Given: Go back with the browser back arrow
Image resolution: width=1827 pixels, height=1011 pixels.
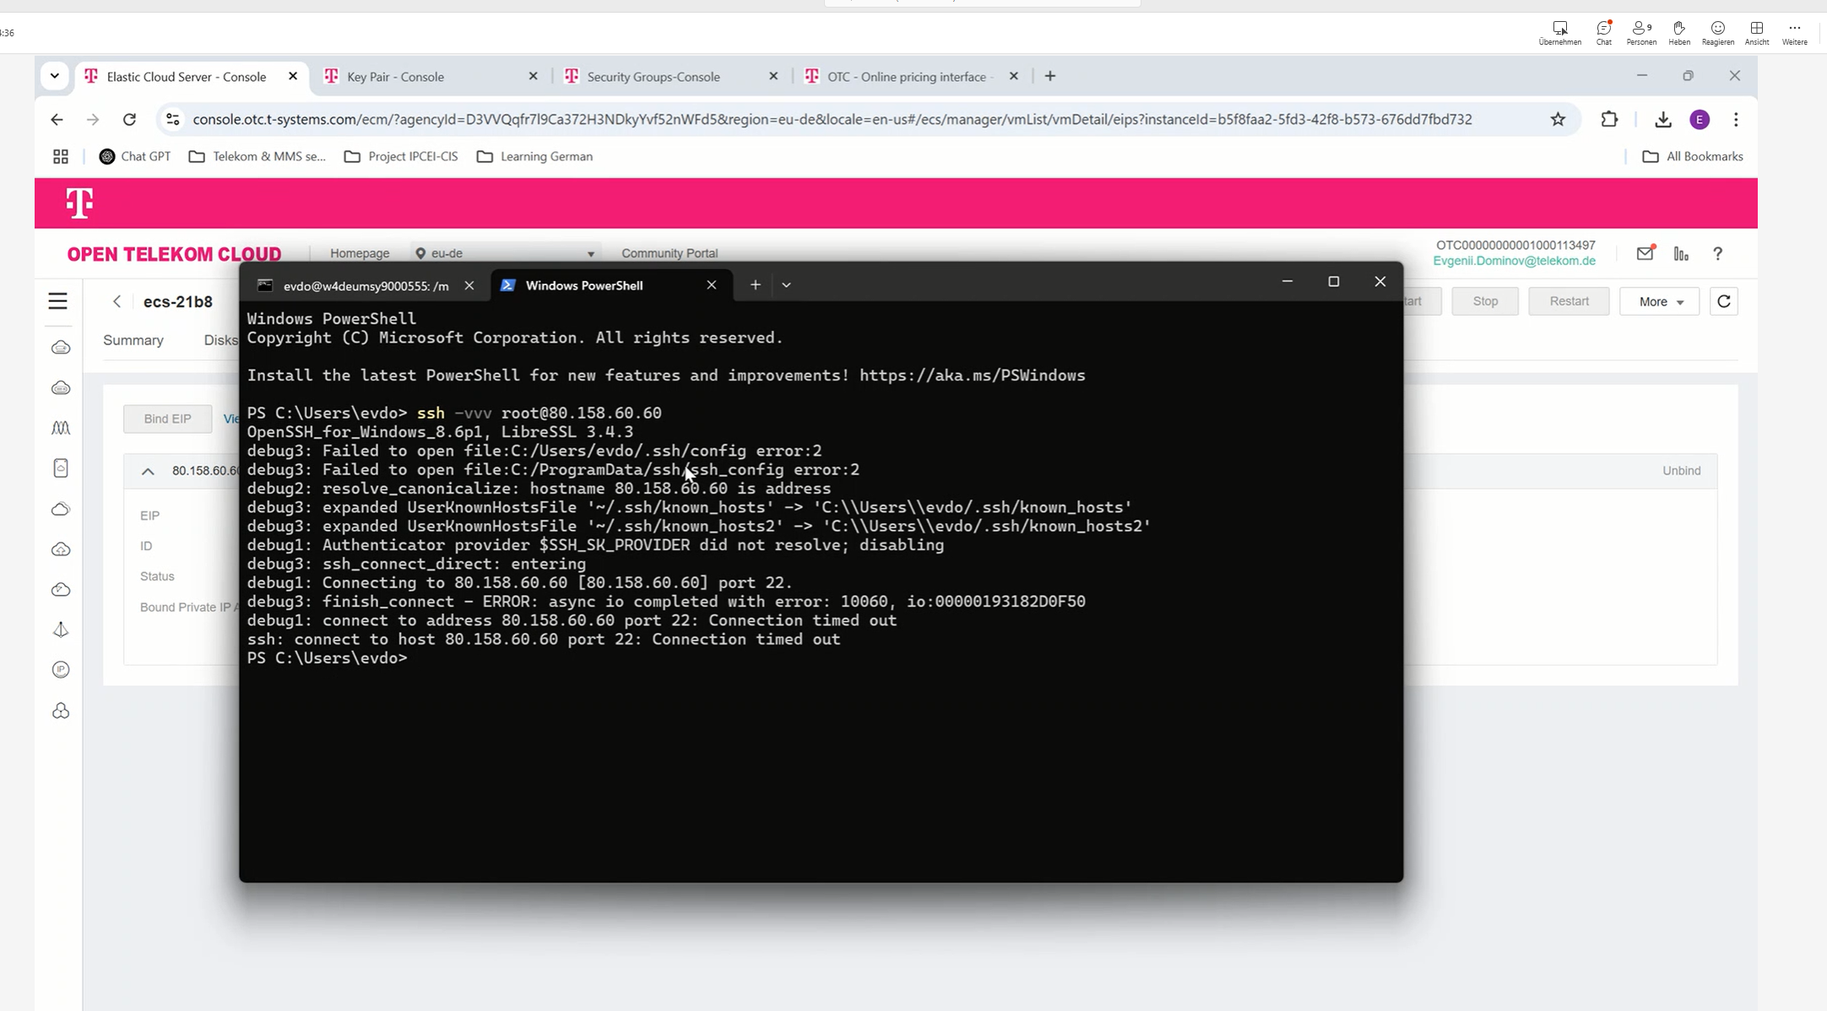Looking at the screenshot, I should 57,120.
